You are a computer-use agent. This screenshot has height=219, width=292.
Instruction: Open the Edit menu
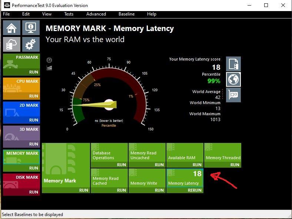pyautogui.click(x=26, y=14)
